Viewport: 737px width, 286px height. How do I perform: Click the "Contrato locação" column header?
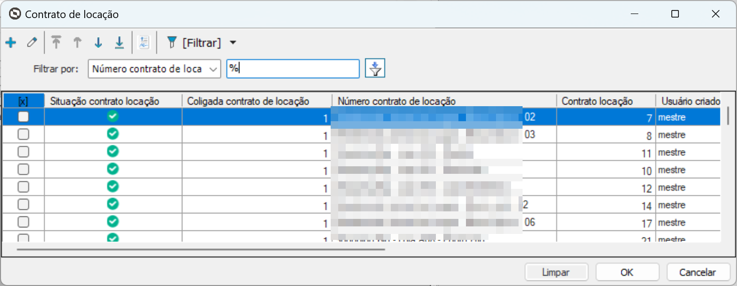[x=597, y=101]
